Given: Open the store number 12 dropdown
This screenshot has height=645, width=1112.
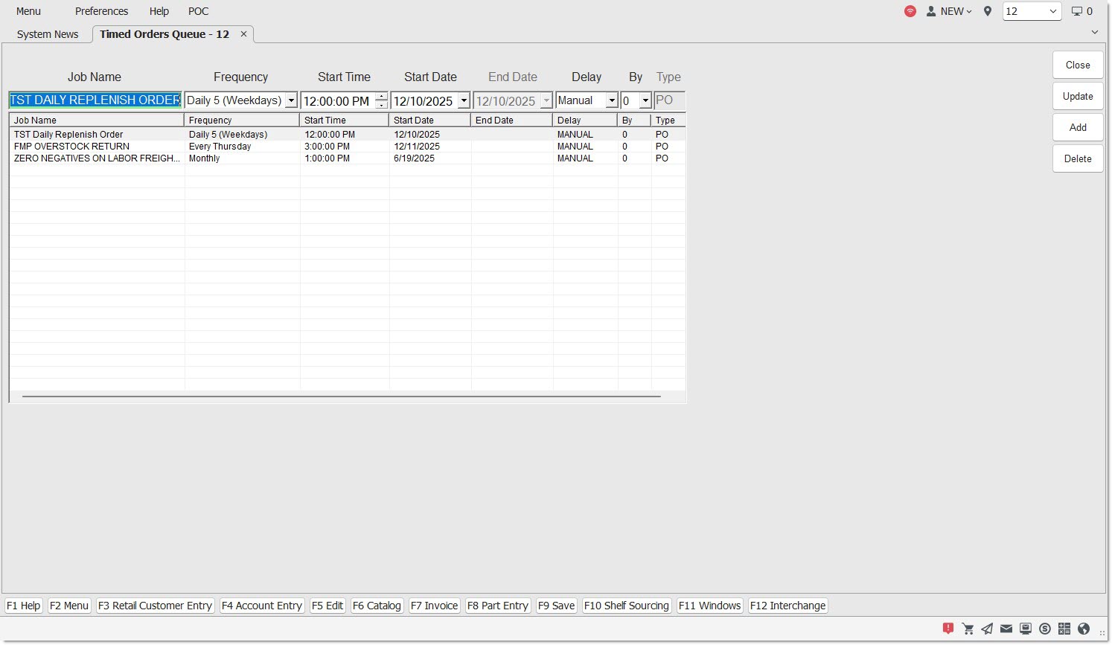Looking at the screenshot, I should click(x=1052, y=11).
